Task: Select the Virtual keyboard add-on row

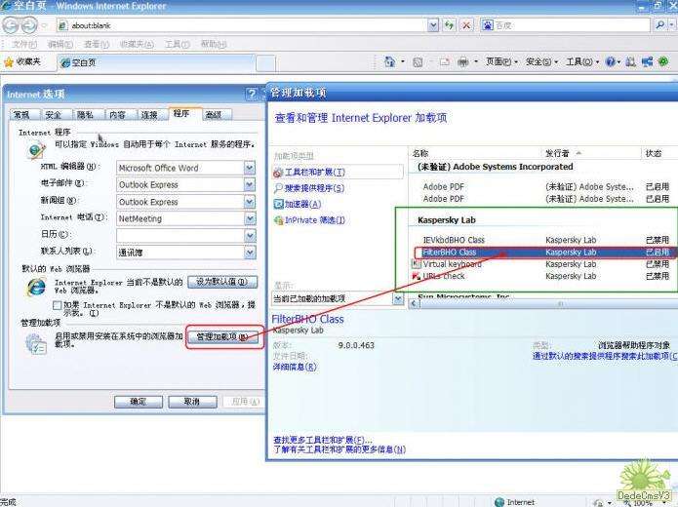Action: pyautogui.click(x=543, y=264)
